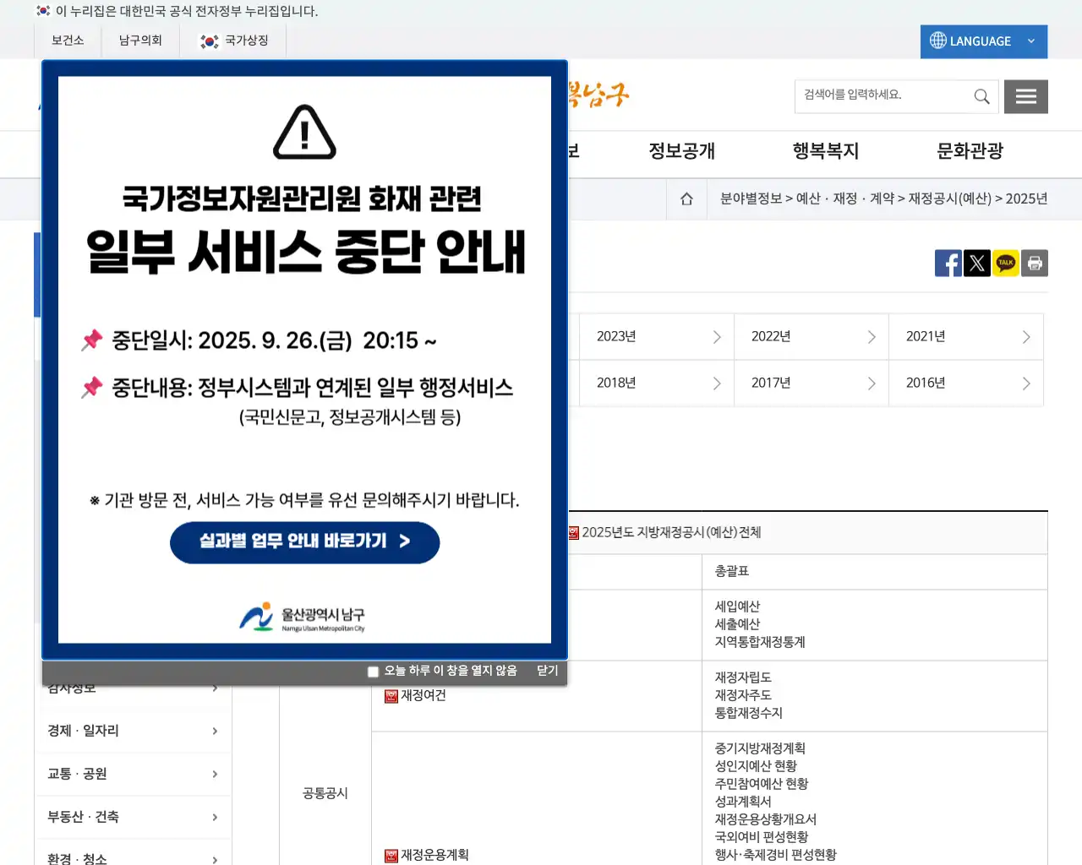Click the search magnifier icon

(981, 96)
